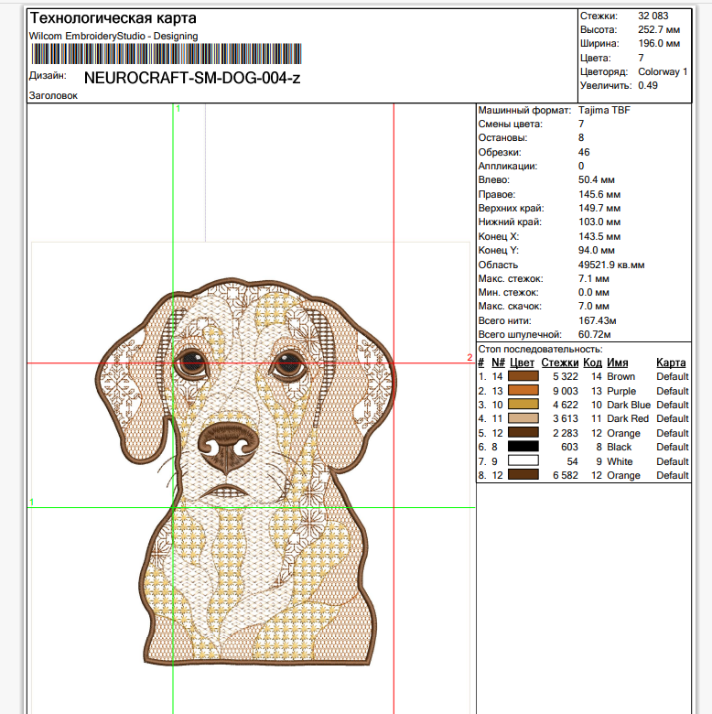Click the 'Colorway 1' value

pyautogui.click(x=663, y=72)
